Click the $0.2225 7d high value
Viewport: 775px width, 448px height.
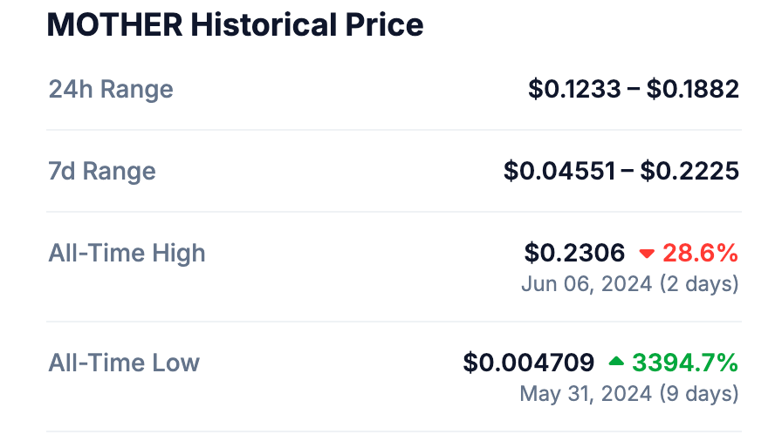[689, 171]
